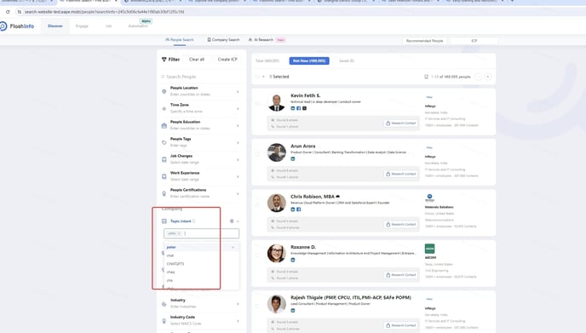
Task: Click into the Search People field
Action: click(201, 77)
